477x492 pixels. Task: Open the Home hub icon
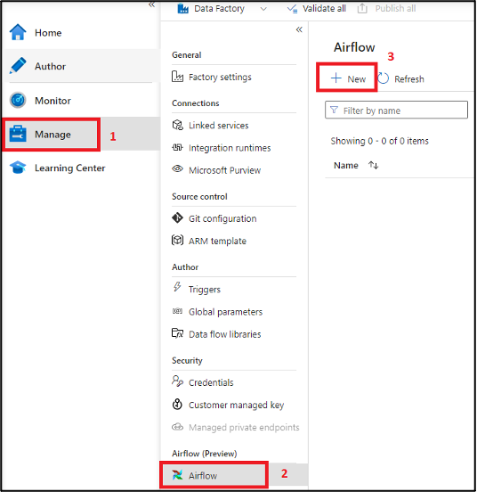coord(18,32)
